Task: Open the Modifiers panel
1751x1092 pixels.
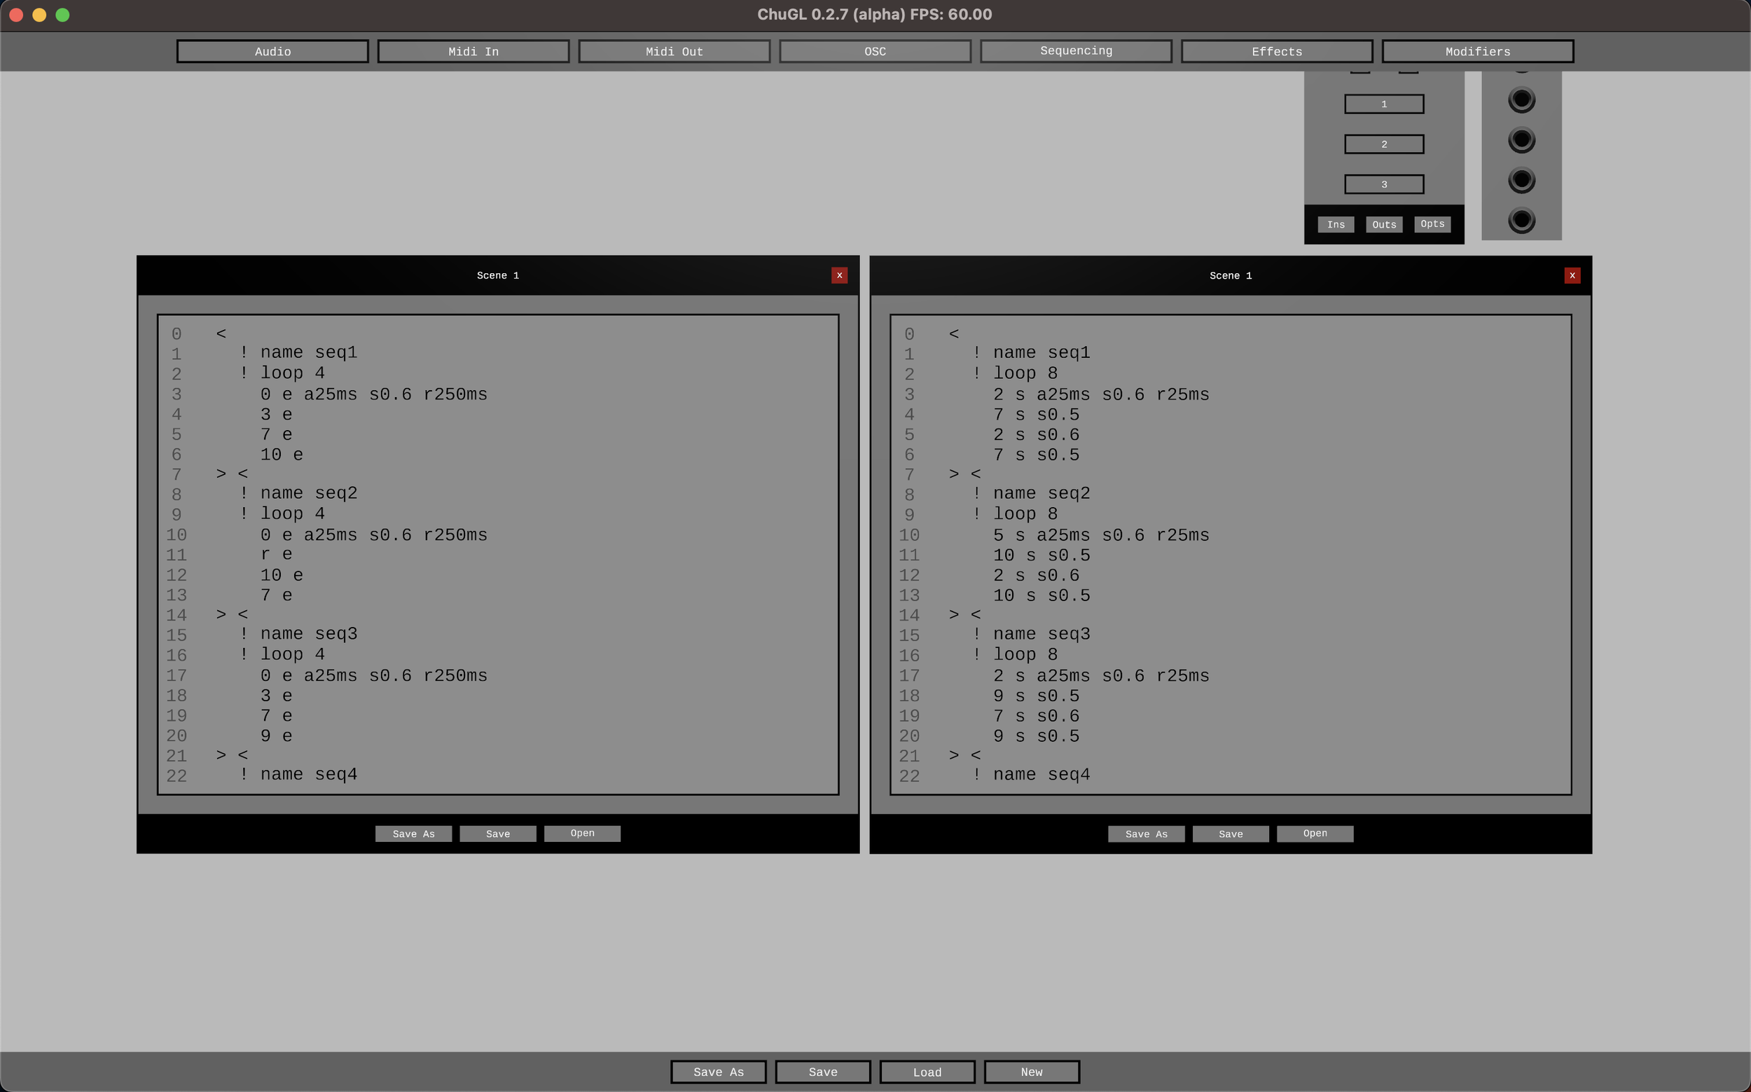Action: click(x=1477, y=51)
